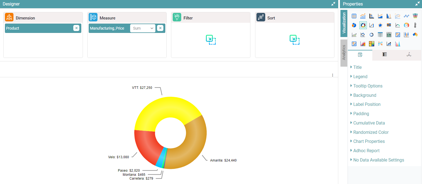Select the treemap chart icon
This screenshot has width=422, height=184.
pos(371,44)
